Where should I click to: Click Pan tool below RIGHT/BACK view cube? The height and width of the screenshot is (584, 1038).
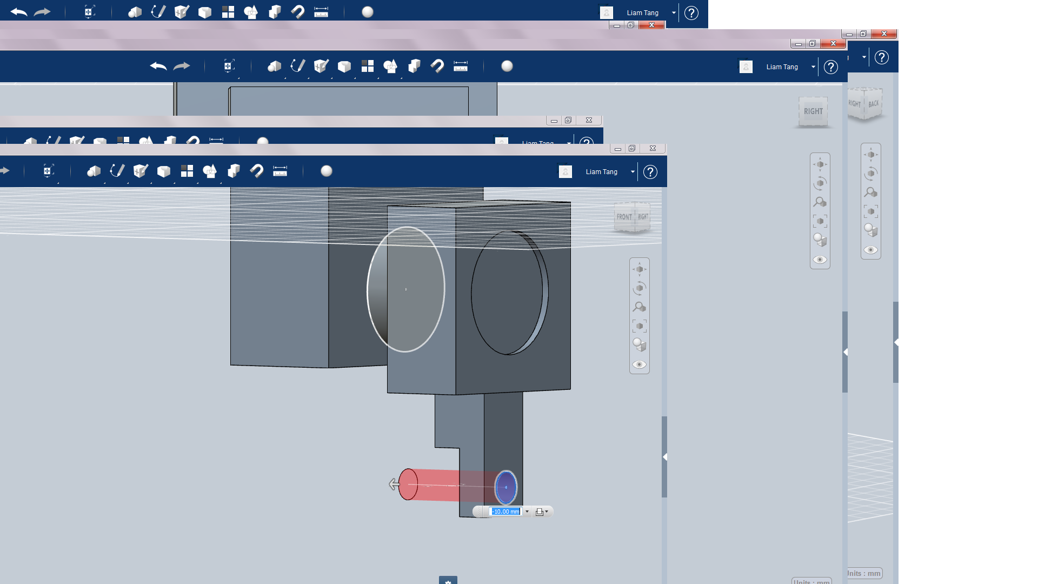tap(871, 155)
